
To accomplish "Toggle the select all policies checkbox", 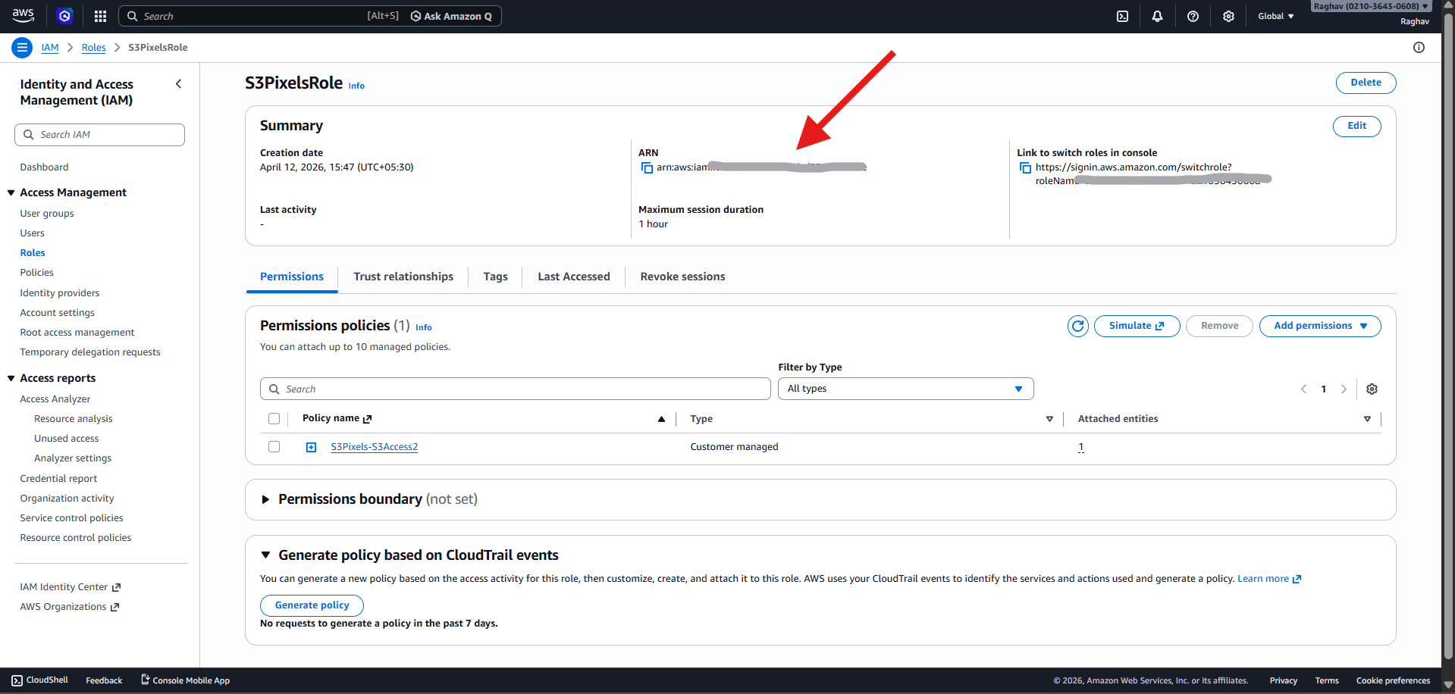I will point(274,419).
